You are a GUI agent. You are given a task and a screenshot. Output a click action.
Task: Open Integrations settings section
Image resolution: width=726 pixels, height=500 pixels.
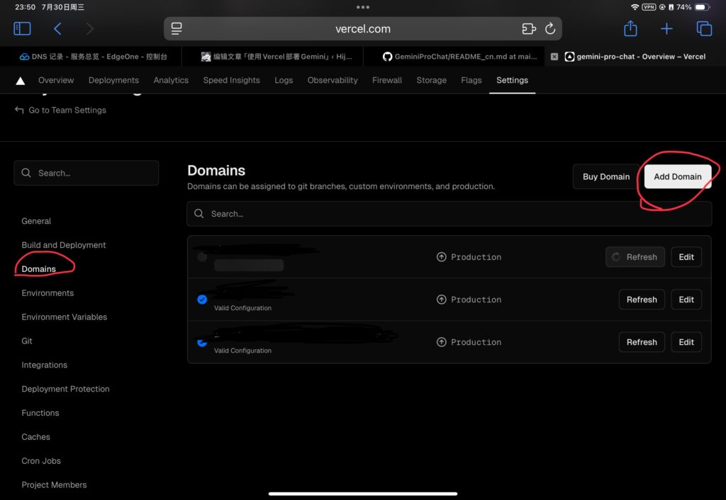[x=45, y=365]
